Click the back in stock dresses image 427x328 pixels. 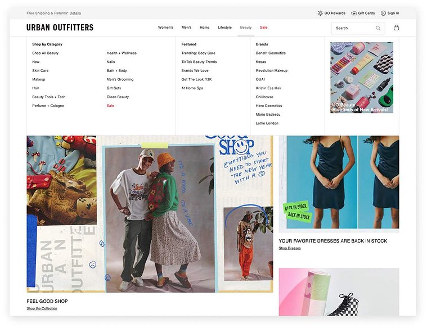(339, 184)
